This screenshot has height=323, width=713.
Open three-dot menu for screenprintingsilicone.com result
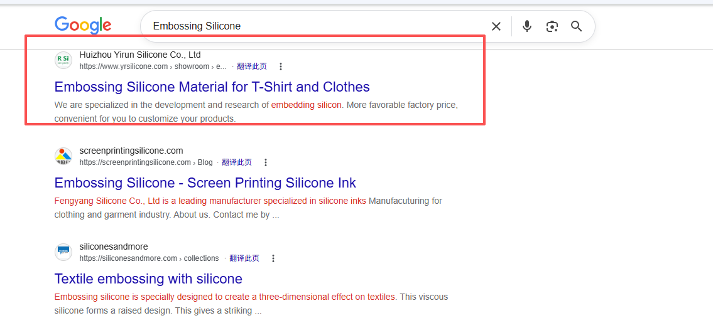click(266, 162)
